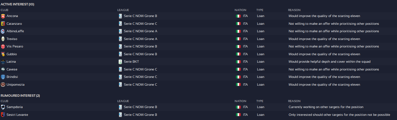Sort active interest by Nation column
The width and height of the screenshot is (397, 120).
[x=240, y=10]
